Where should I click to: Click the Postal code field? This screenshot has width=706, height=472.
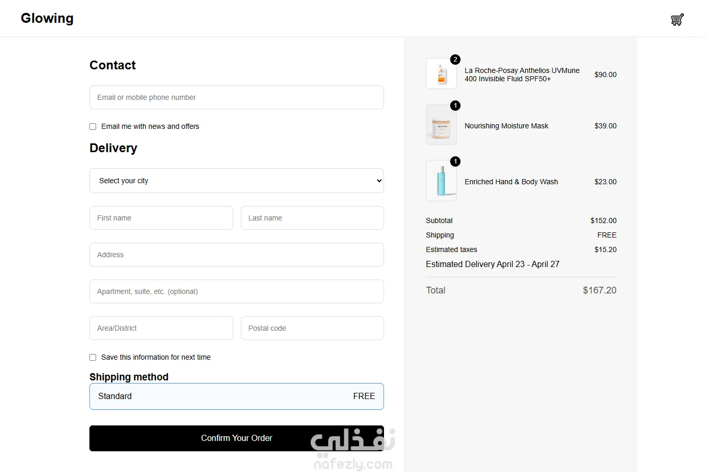pos(312,328)
